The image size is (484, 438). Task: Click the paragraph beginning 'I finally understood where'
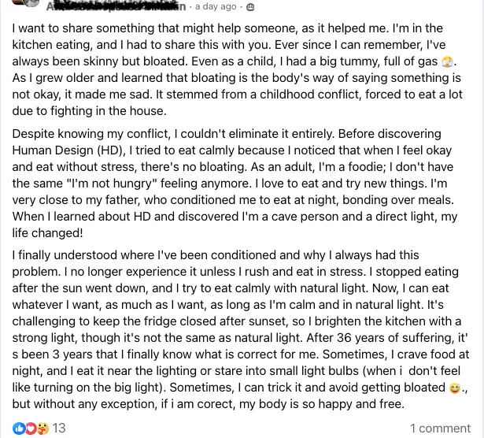[x=236, y=329]
